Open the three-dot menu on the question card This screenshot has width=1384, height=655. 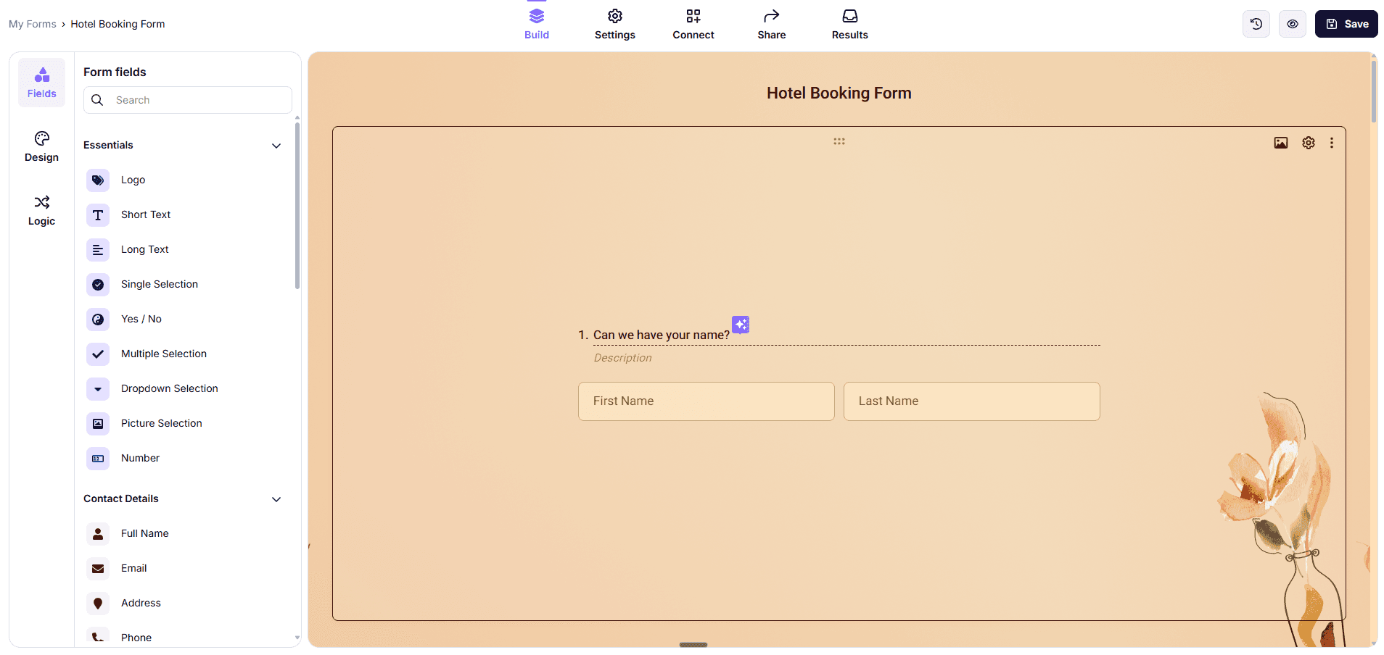coord(1332,143)
